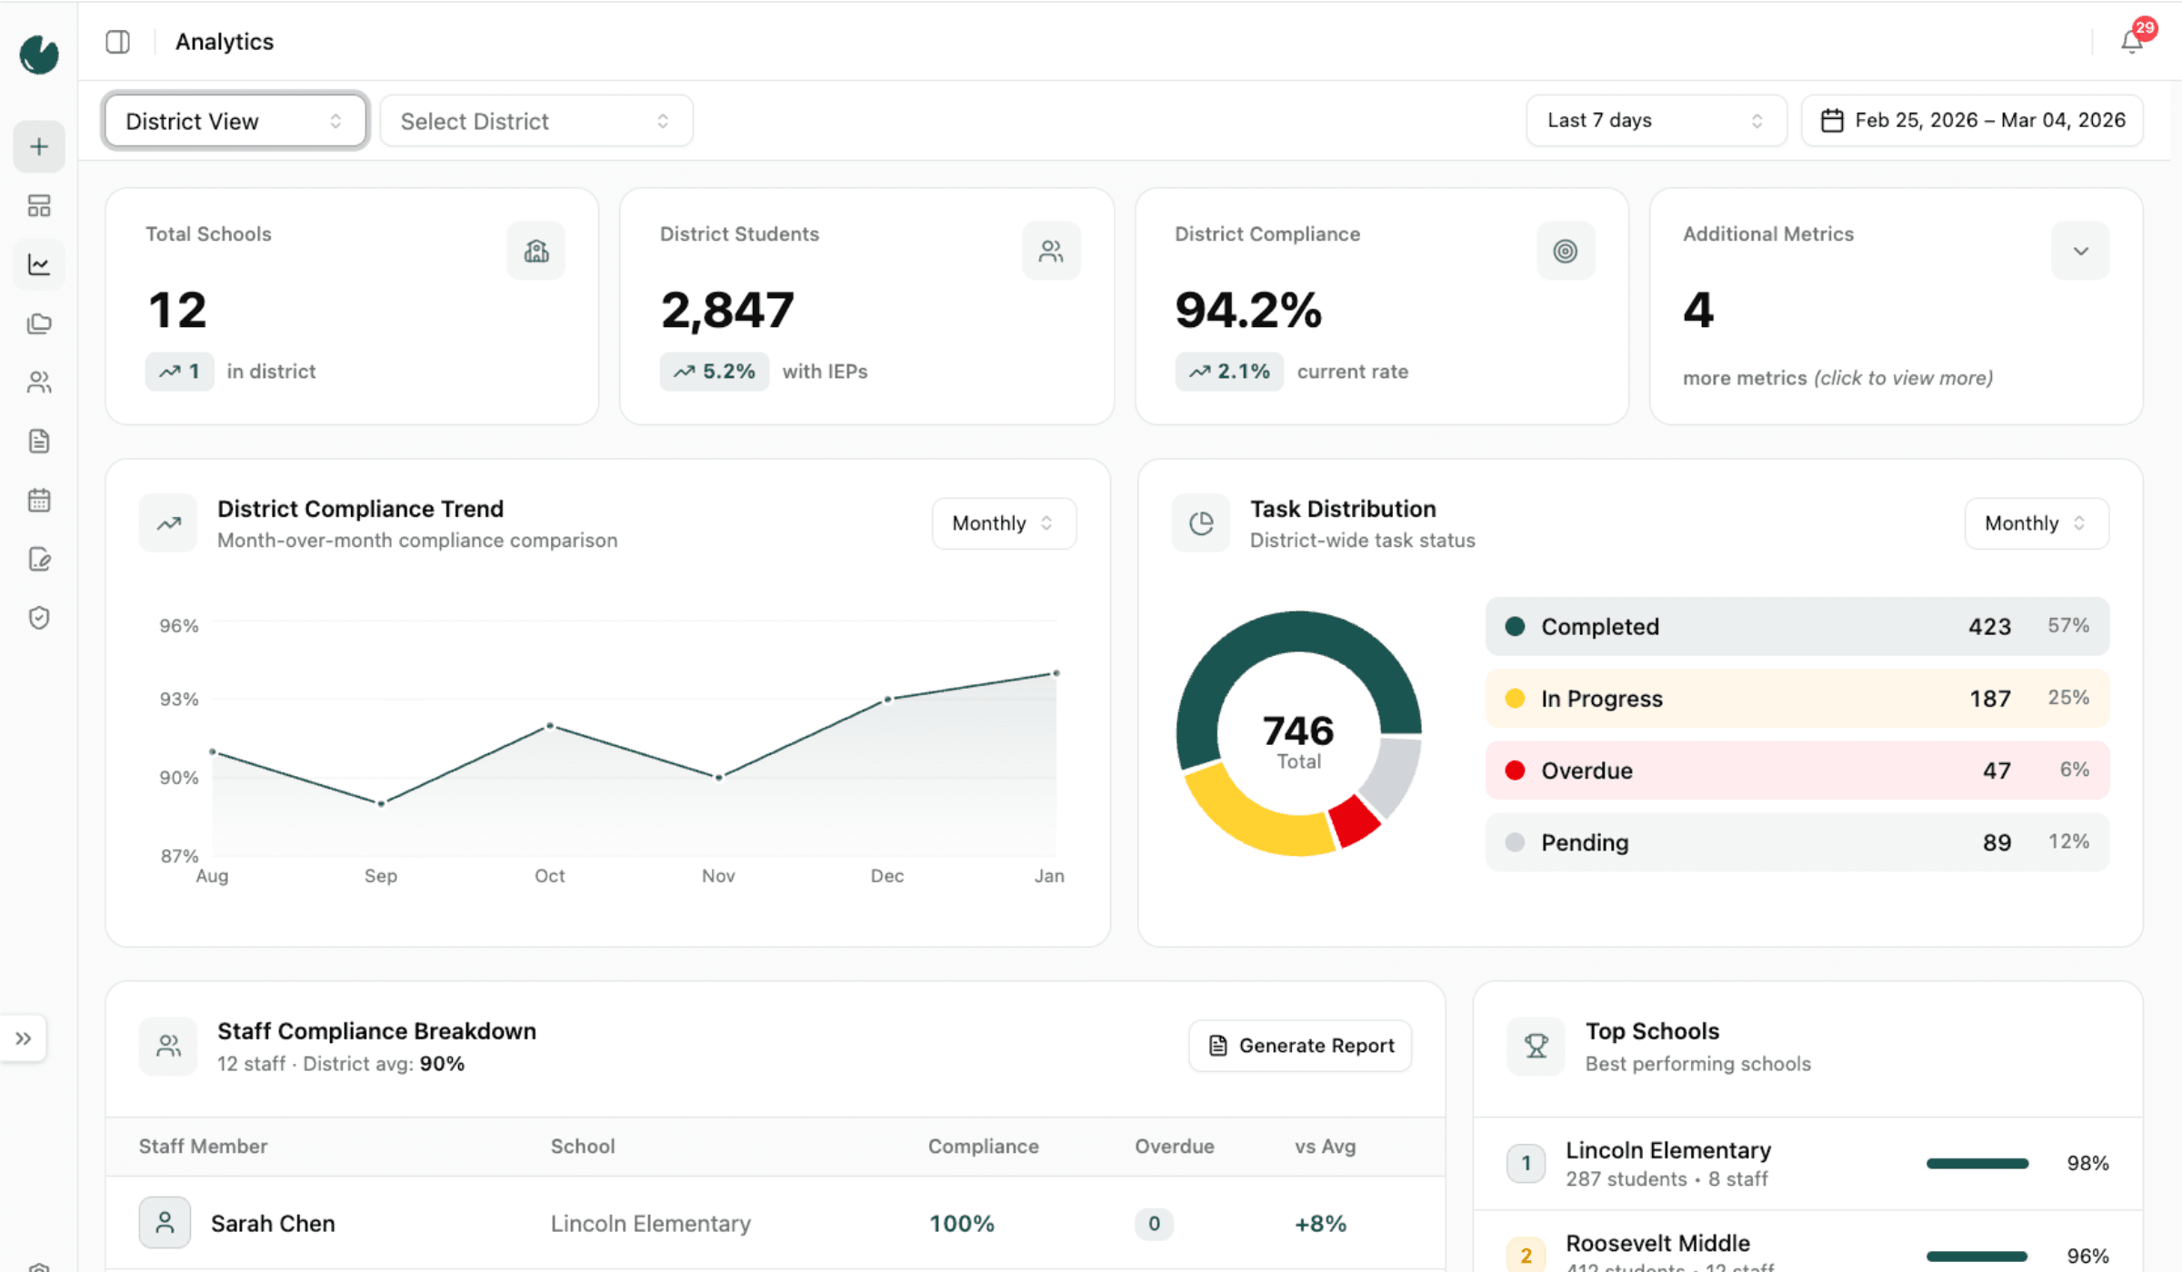Image resolution: width=2182 pixels, height=1272 pixels.
Task: Open the Select District dropdown
Action: click(535, 120)
